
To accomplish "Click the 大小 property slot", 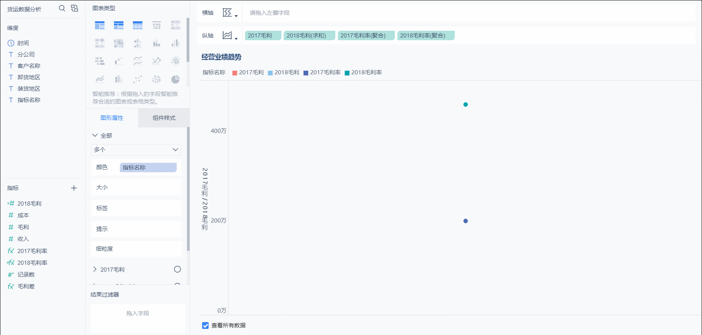I will point(136,187).
